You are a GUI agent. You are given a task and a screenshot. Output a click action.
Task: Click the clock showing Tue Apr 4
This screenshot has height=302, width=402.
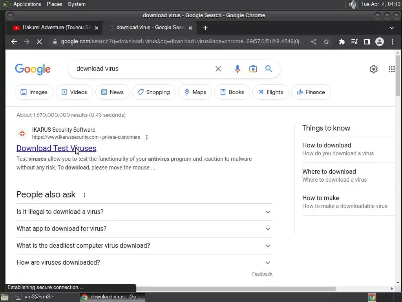coord(380,4)
